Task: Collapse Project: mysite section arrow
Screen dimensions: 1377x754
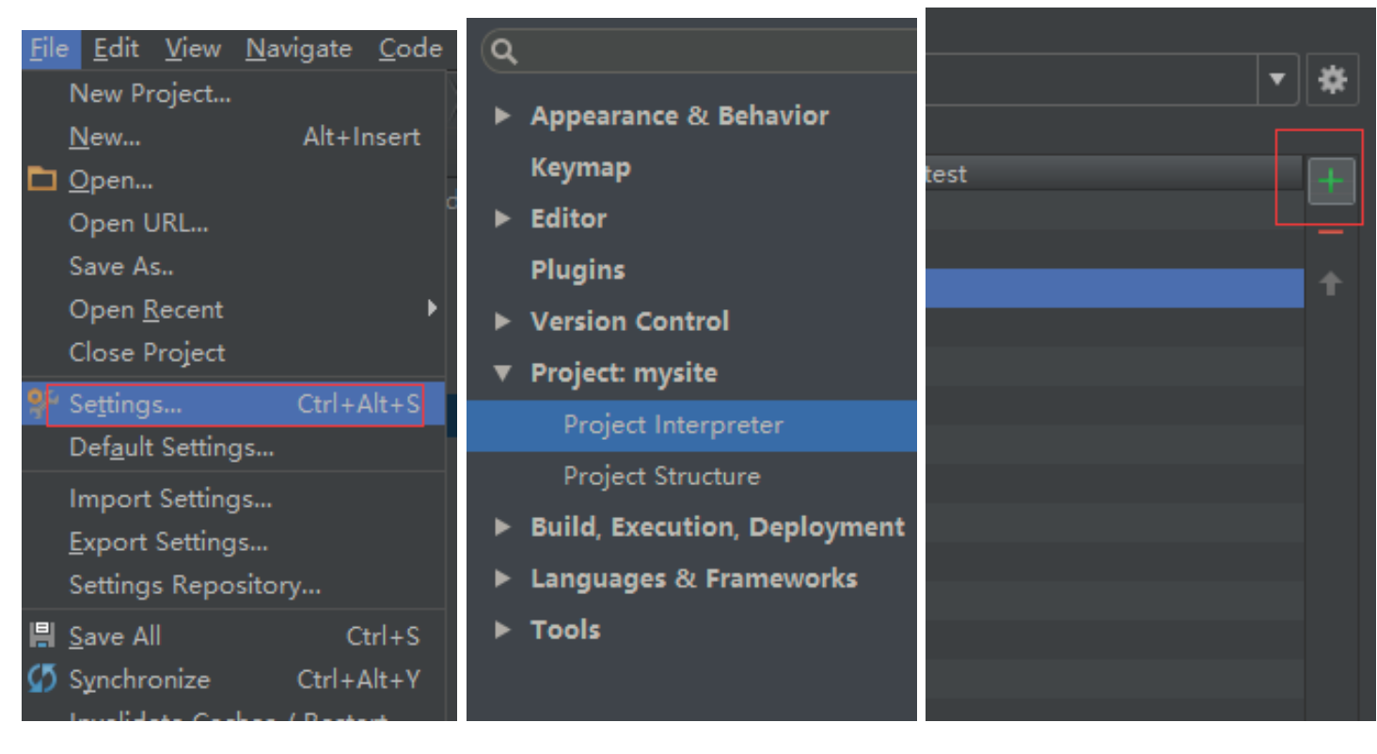Action: click(x=503, y=373)
